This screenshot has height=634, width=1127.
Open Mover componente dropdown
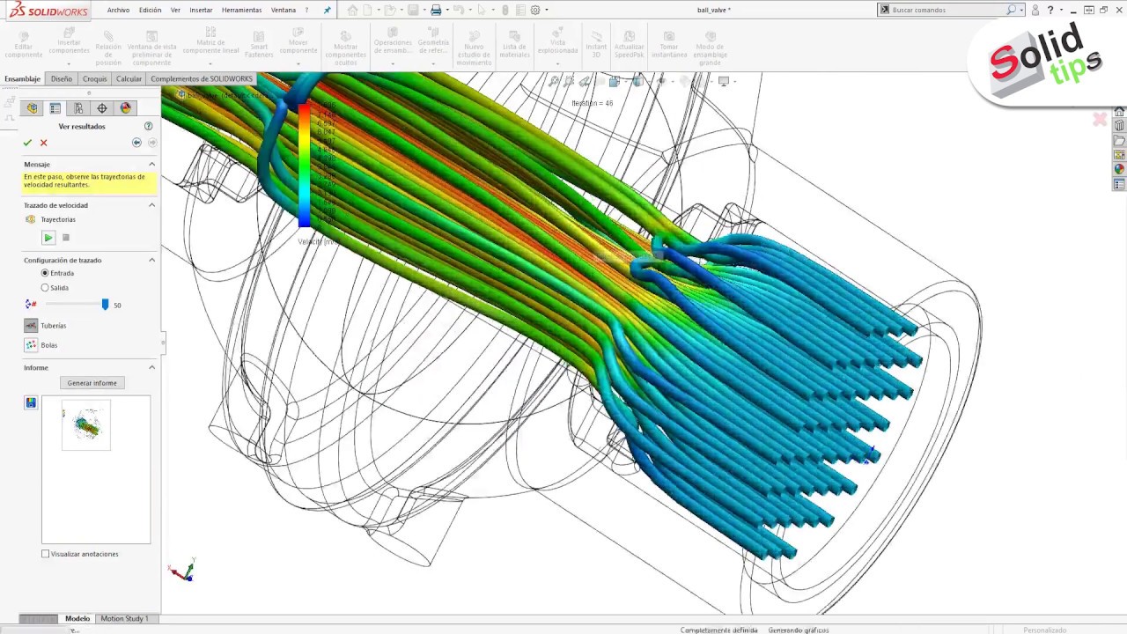(x=298, y=63)
